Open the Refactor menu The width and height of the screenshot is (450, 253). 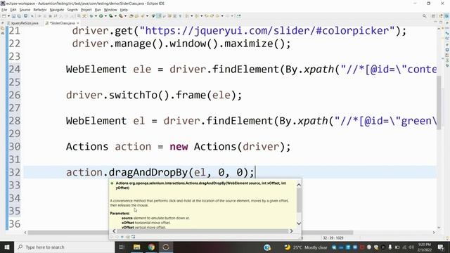(40, 10)
